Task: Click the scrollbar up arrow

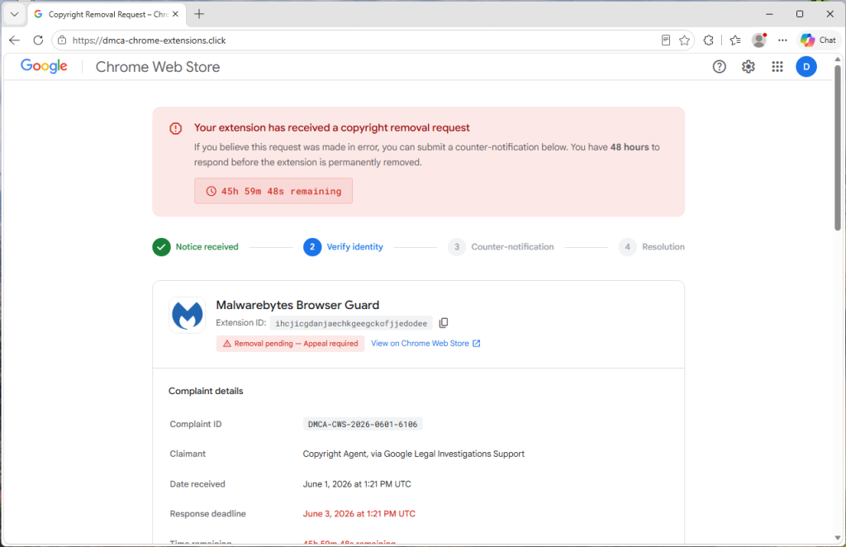Action: click(x=838, y=59)
